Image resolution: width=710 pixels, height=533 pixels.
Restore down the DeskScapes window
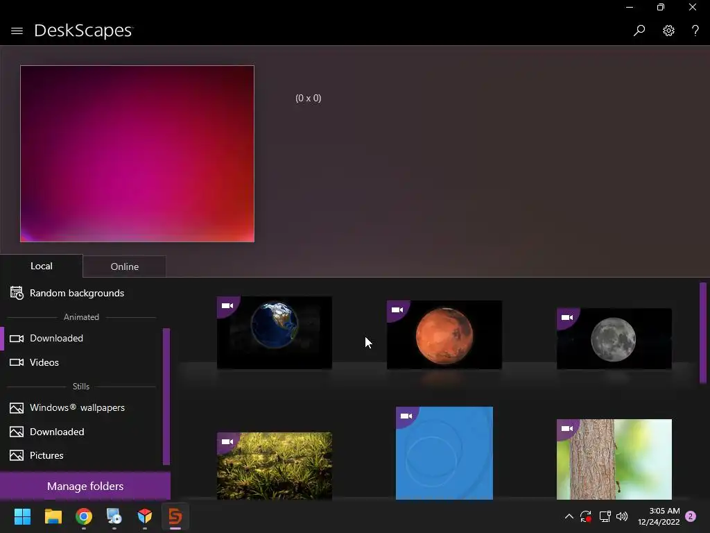661,7
